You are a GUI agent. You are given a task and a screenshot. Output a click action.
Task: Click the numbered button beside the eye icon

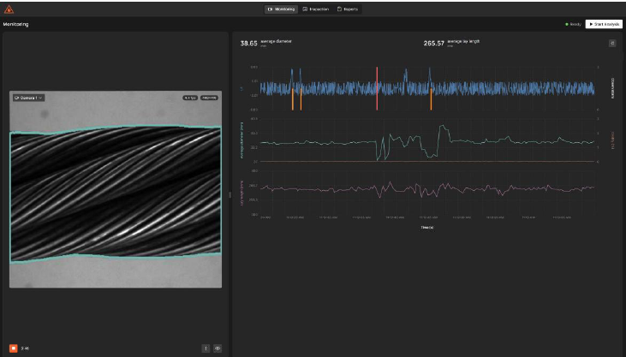coord(206,348)
